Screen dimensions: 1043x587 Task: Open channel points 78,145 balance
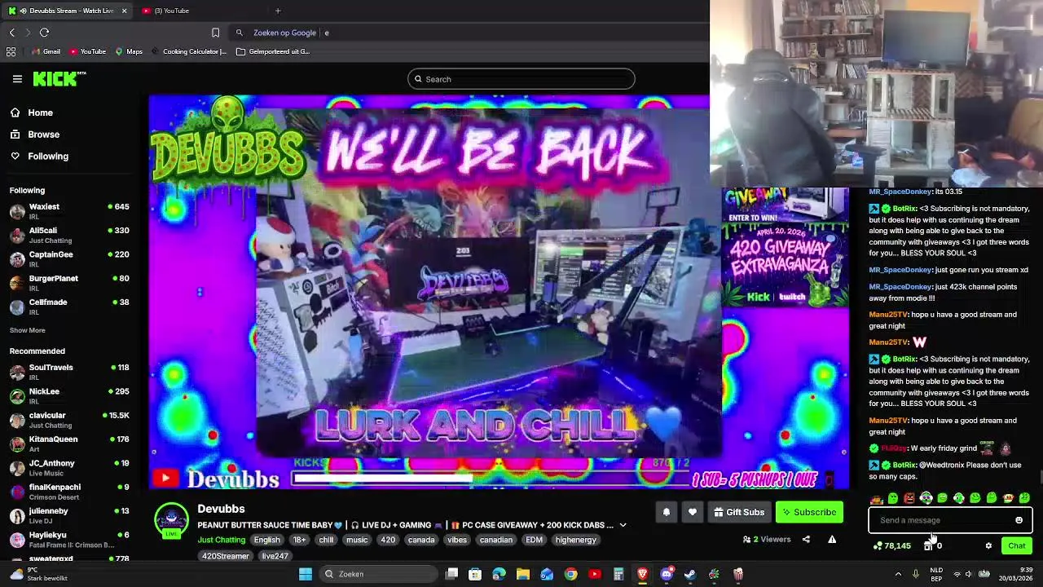(x=892, y=545)
